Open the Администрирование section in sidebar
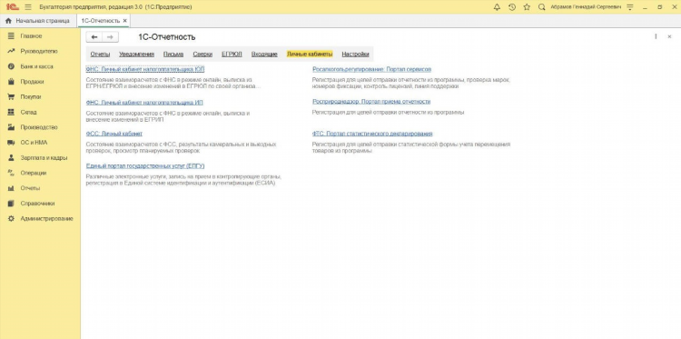The height and width of the screenshot is (339, 681). [x=46, y=219]
